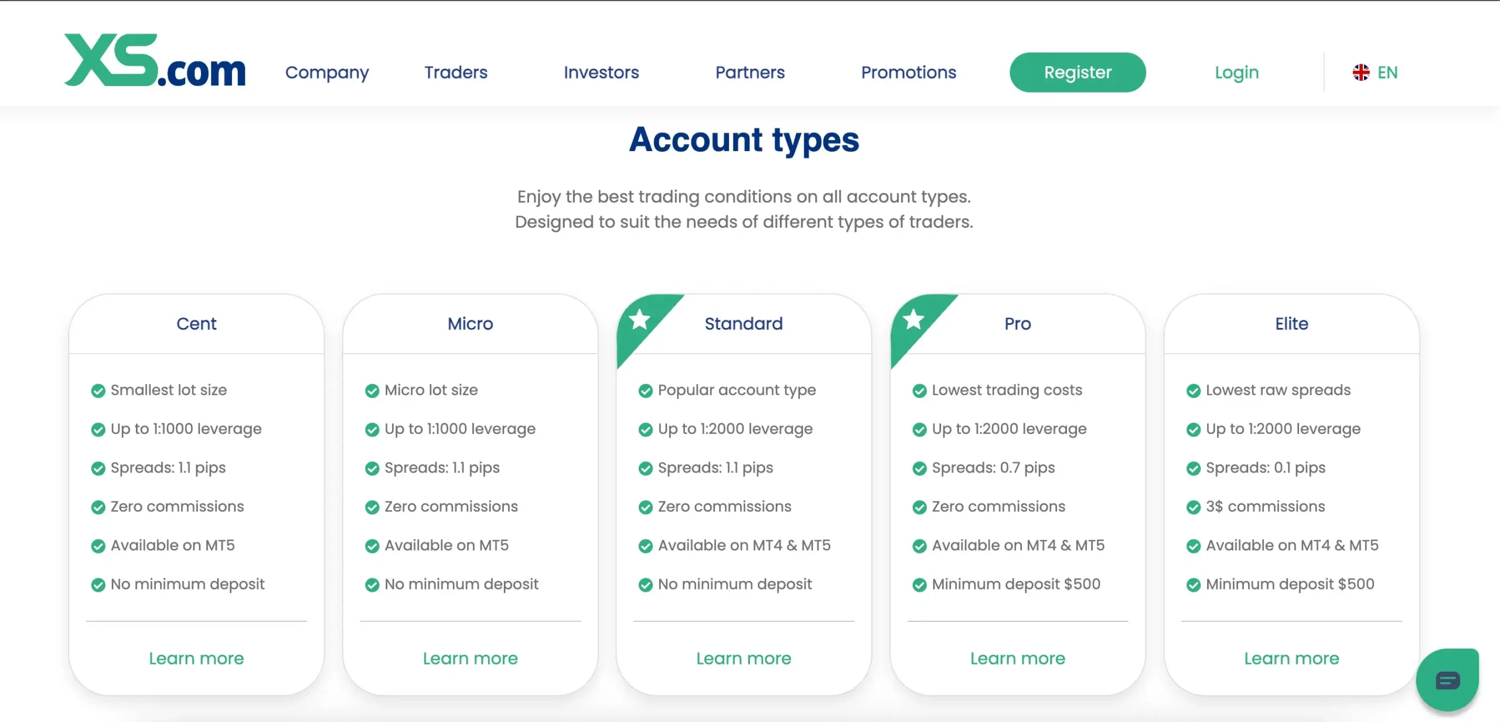
Task: Toggle visibility of Cent account details
Action: [x=196, y=323]
